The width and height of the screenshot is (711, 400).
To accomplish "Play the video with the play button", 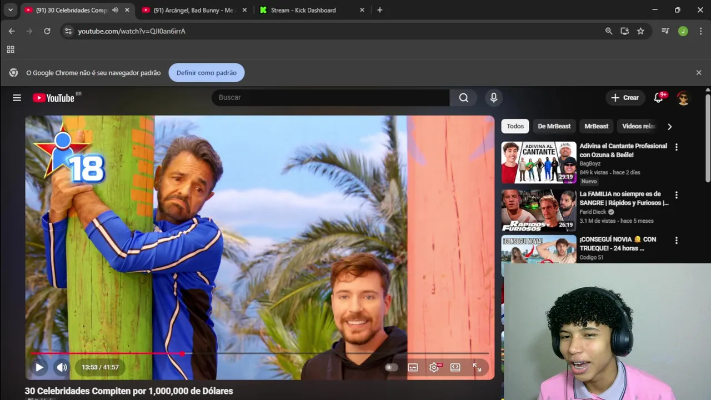I will click(39, 367).
